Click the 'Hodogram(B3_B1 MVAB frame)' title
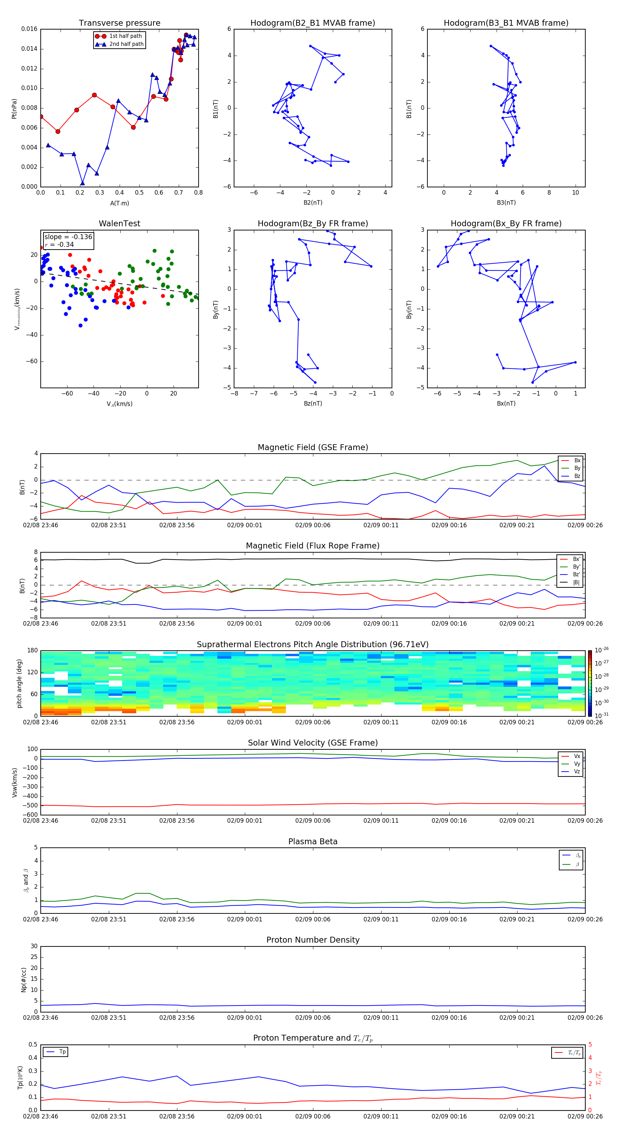Viewport: 626px width, 1147px height. coord(506,23)
